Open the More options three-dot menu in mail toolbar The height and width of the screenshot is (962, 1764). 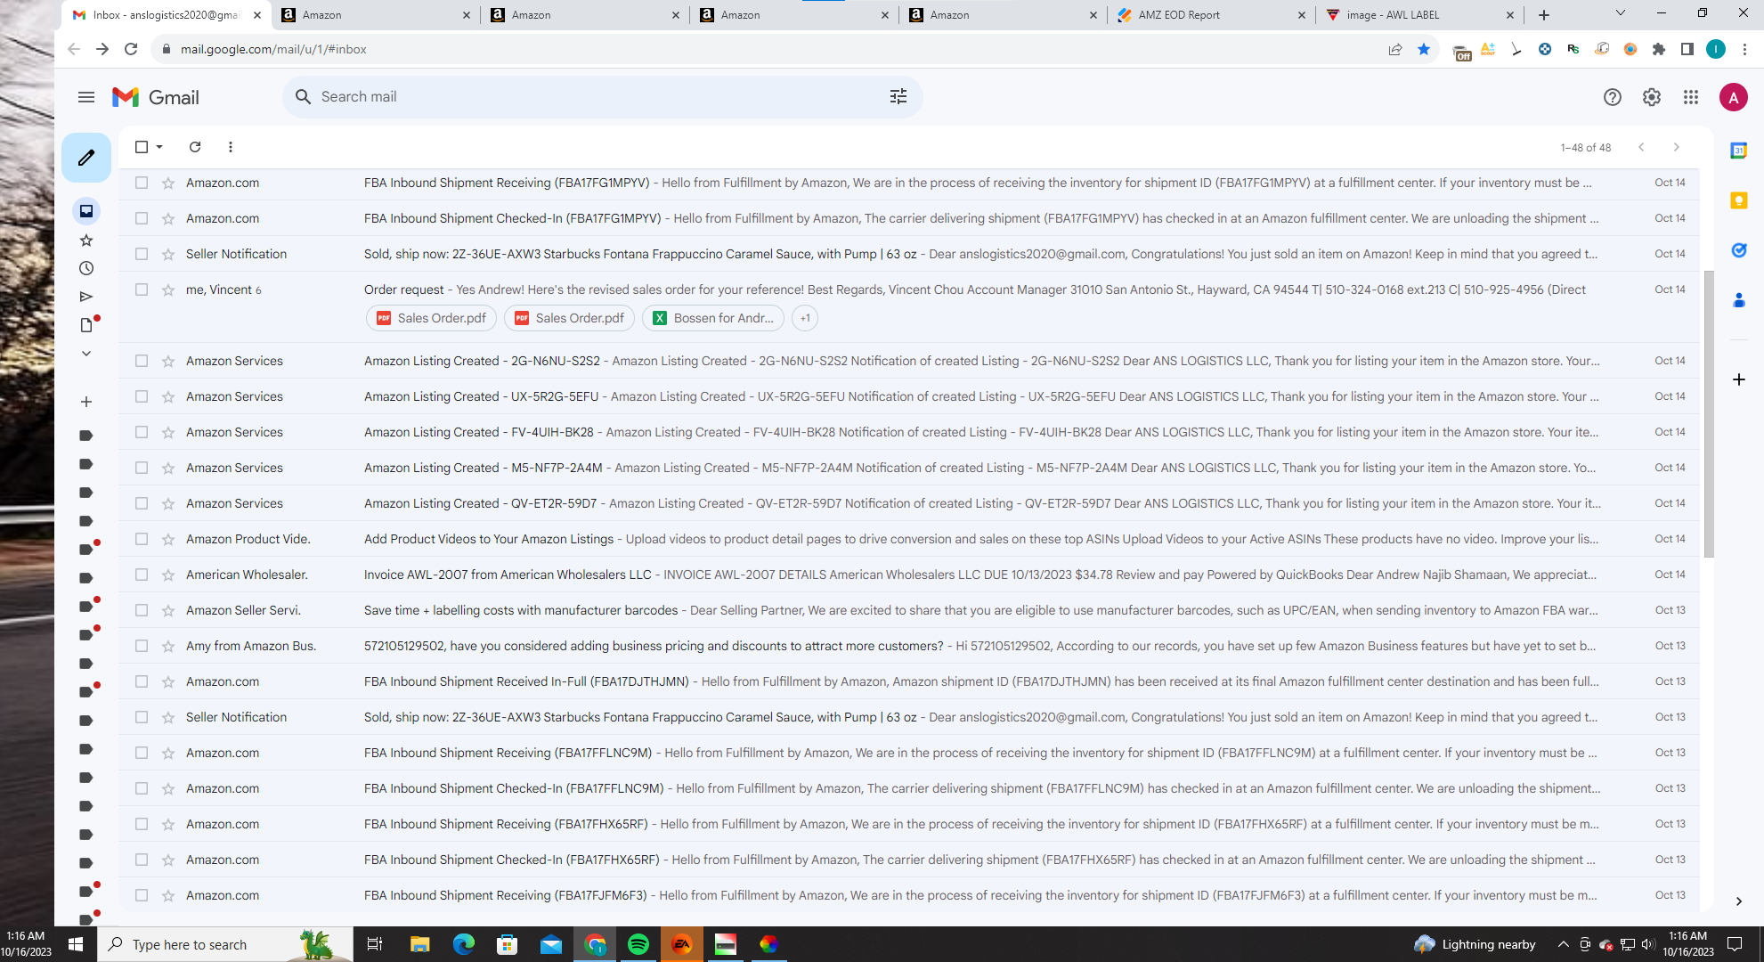pyautogui.click(x=231, y=147)
